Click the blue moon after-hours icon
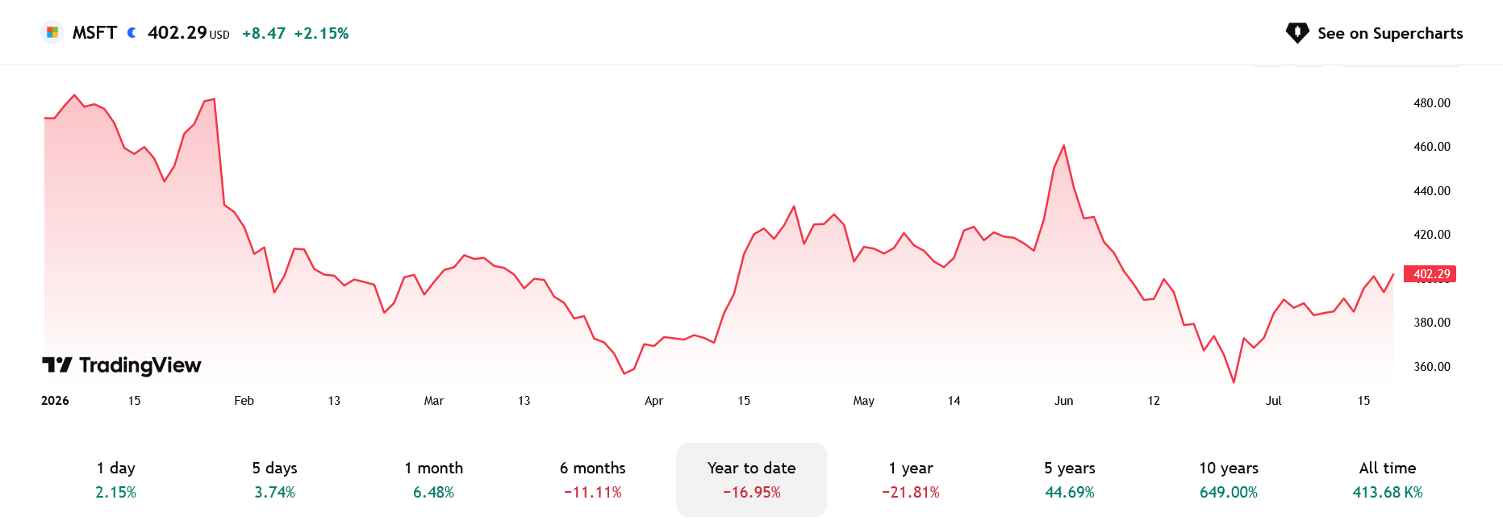The width and height of the screenshot is (1503, 525). [132, 32]
